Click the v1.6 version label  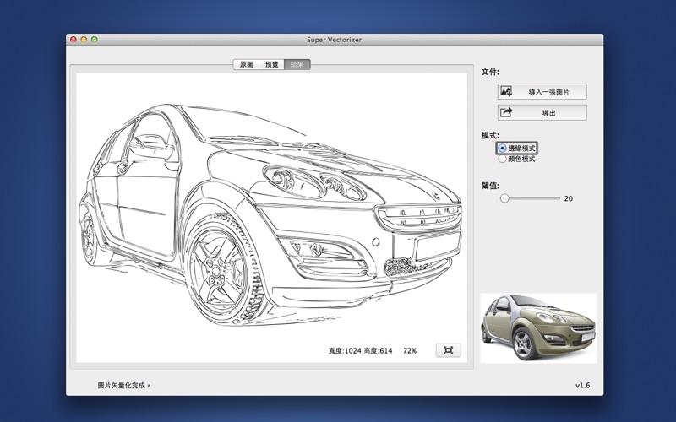click(x=582, y=386)
